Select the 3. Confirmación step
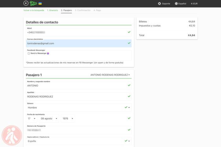The image size is (221, 147). tap(83, 10)
